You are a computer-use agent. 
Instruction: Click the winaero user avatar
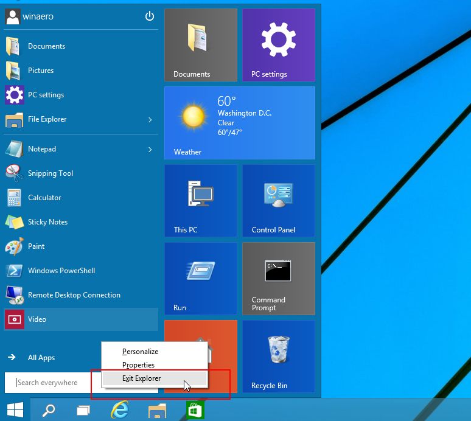coord(13,16)
